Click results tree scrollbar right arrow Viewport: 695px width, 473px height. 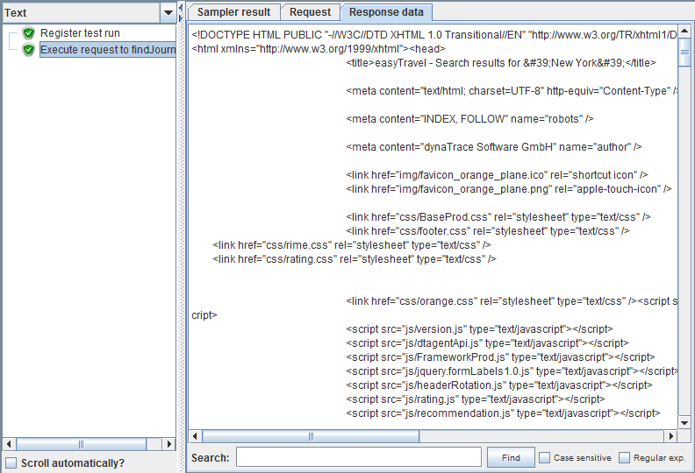point(168,444)
